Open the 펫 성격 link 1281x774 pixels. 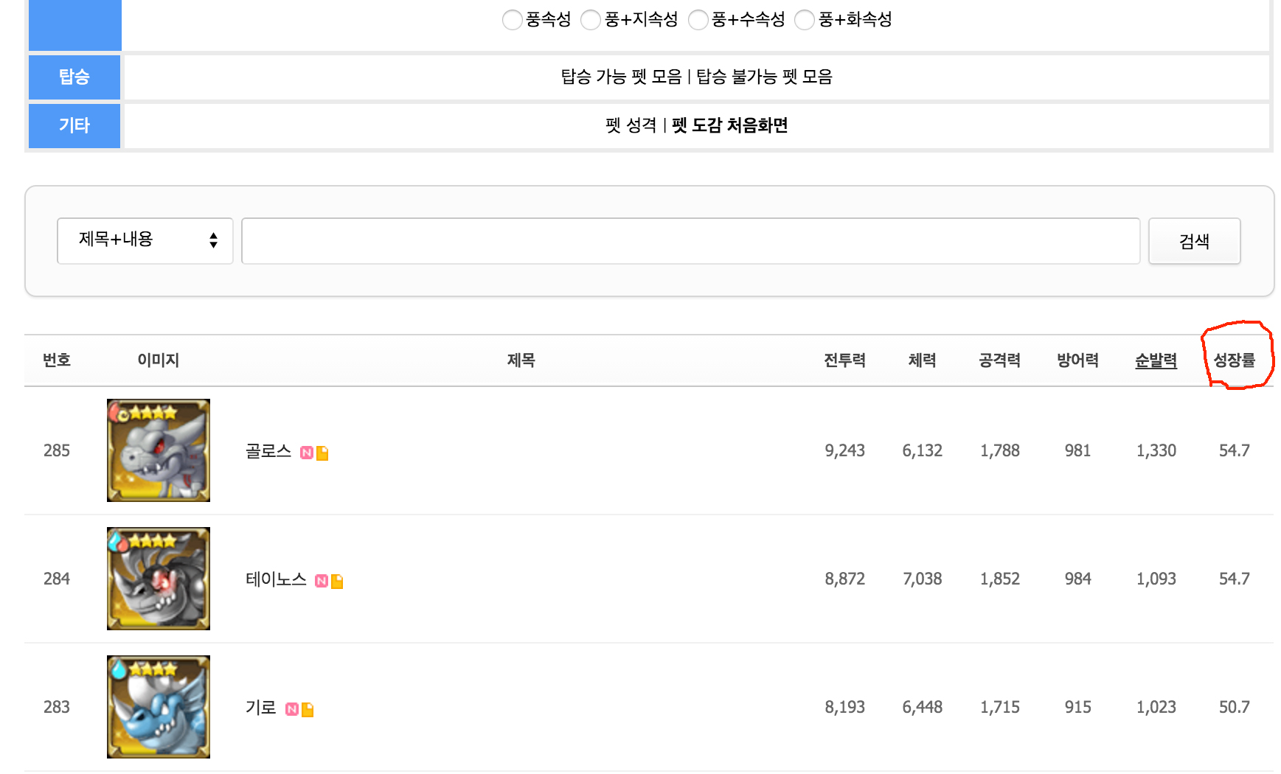click(x=631, y=125)
